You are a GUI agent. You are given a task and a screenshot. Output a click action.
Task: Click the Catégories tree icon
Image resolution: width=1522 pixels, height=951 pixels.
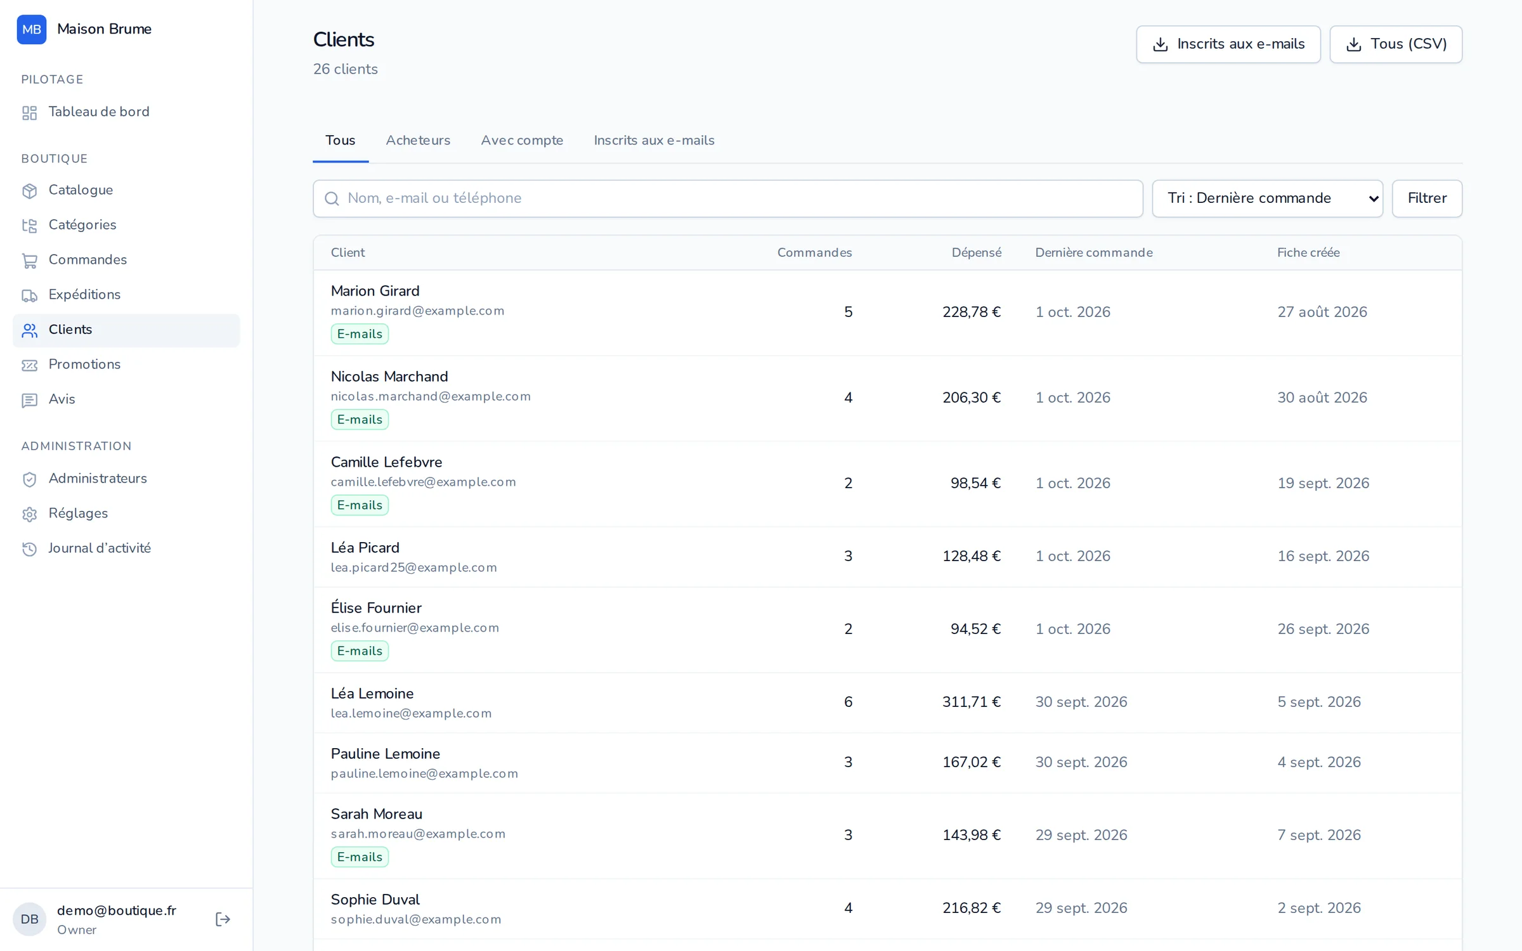click(x=29, y=226)
